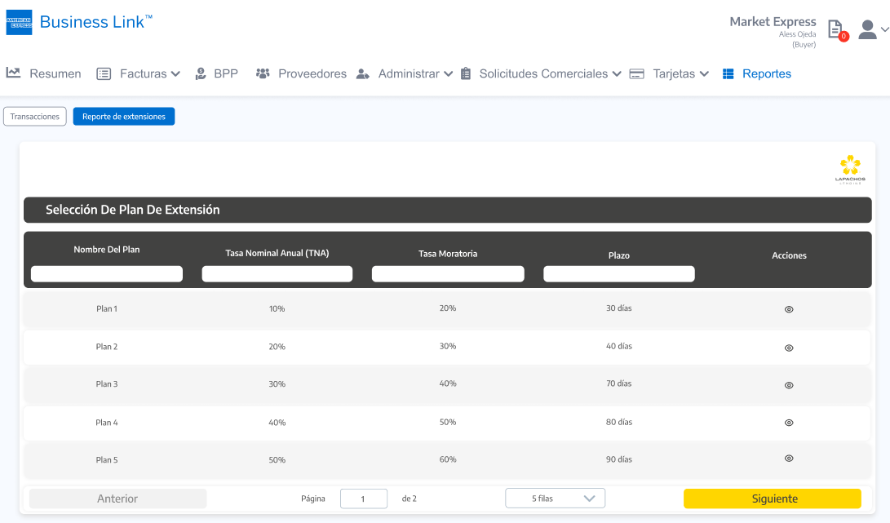Expand the Solicitudes Comerciales menu
Screen dimensions: 890x523
tap(541, 73)
